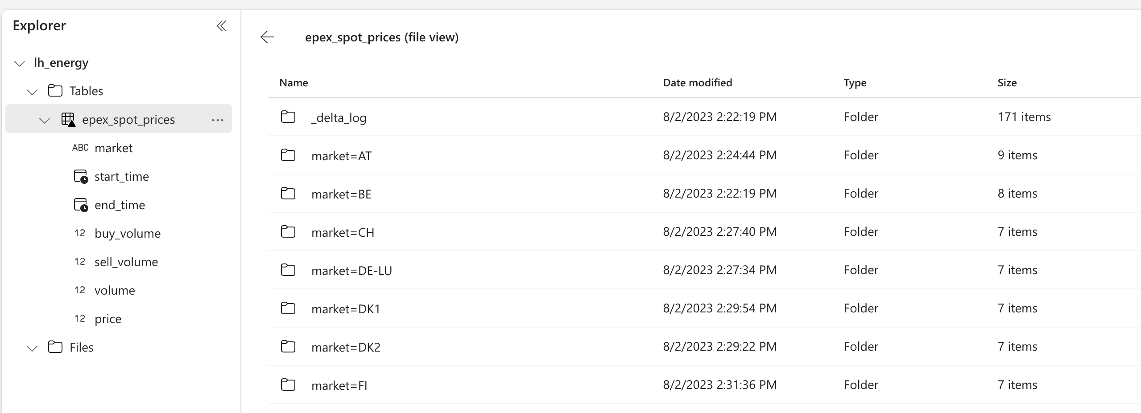This screenshot has height=413, width=1141.
Task: Sort by the Date modified column header
Action: pyautogui.click(x=697, y=83)
